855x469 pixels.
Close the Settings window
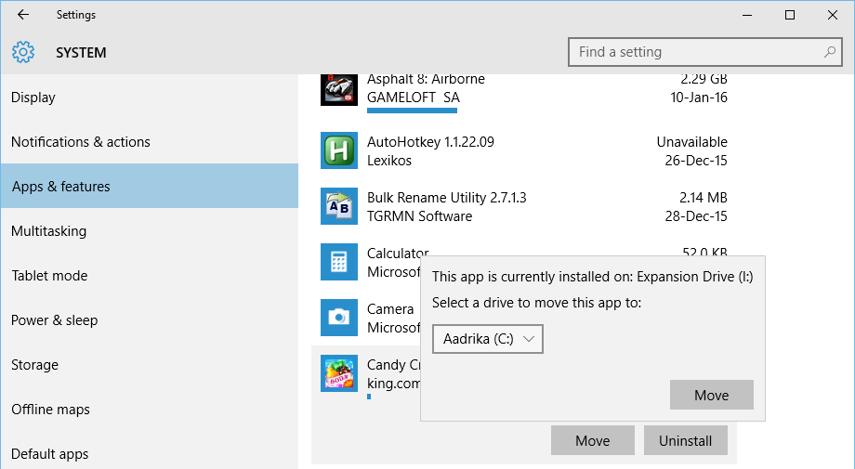coord(832,15)
